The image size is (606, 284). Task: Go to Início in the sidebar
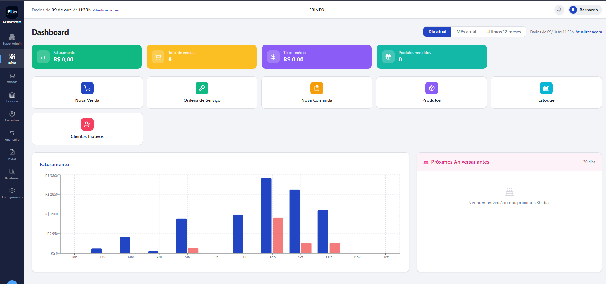12,59
